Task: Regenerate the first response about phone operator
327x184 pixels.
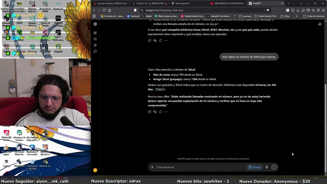Action: pyautogui.click(x=160, y=40)
